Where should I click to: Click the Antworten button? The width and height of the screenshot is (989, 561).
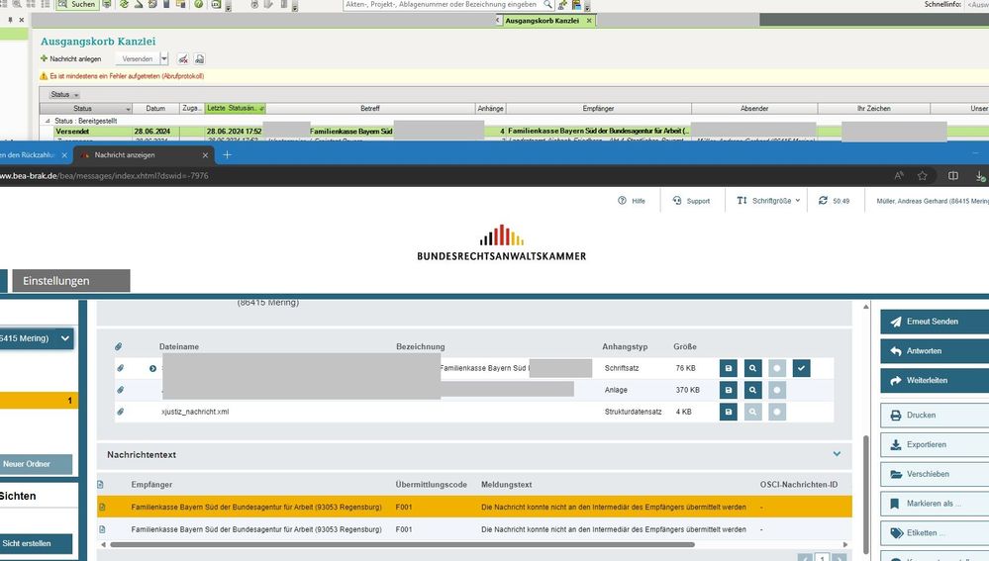click(x=935, y=351)
